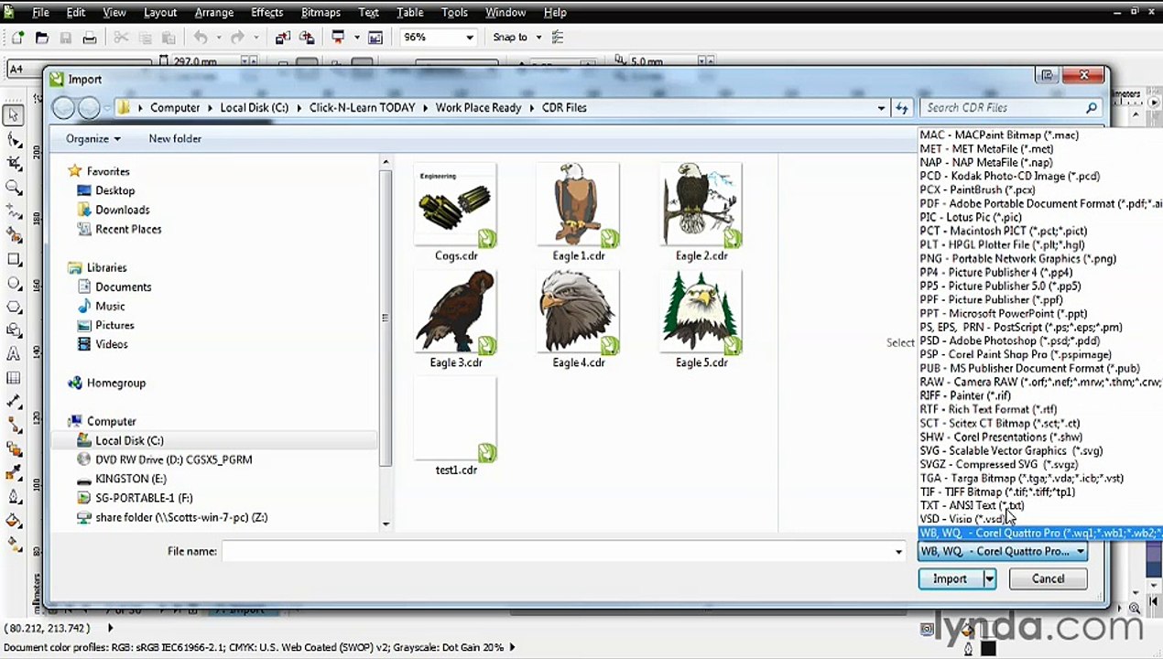Select the Ellipse tool
Image resolution: width=1163 pixels, height=659 pixels.
point(14,283)
